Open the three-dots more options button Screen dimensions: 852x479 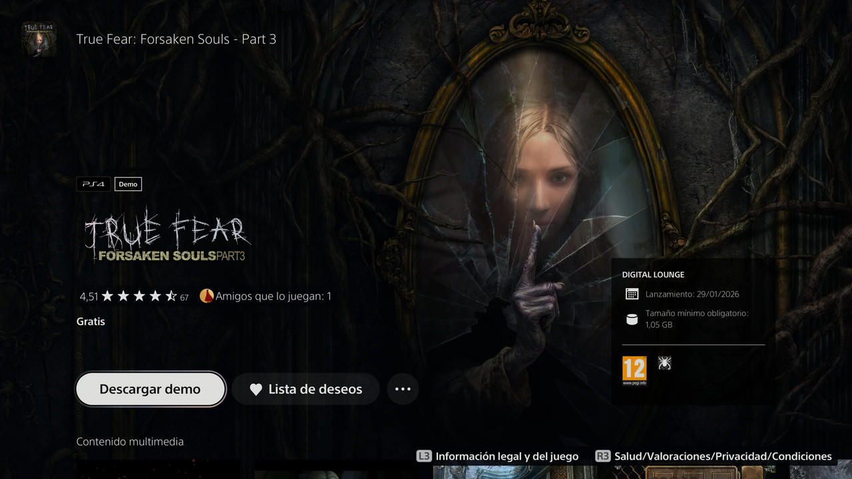[403, 389]
